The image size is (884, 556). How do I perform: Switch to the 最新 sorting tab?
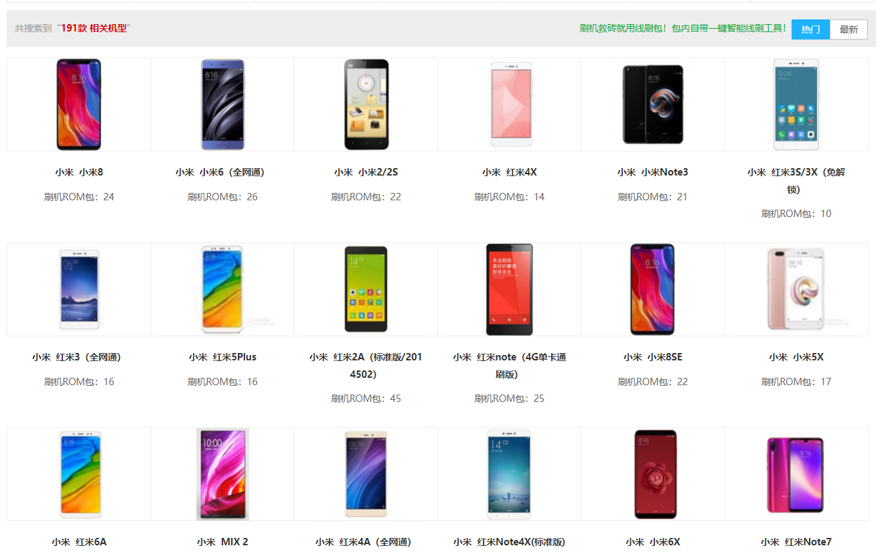tap(849, 29)
